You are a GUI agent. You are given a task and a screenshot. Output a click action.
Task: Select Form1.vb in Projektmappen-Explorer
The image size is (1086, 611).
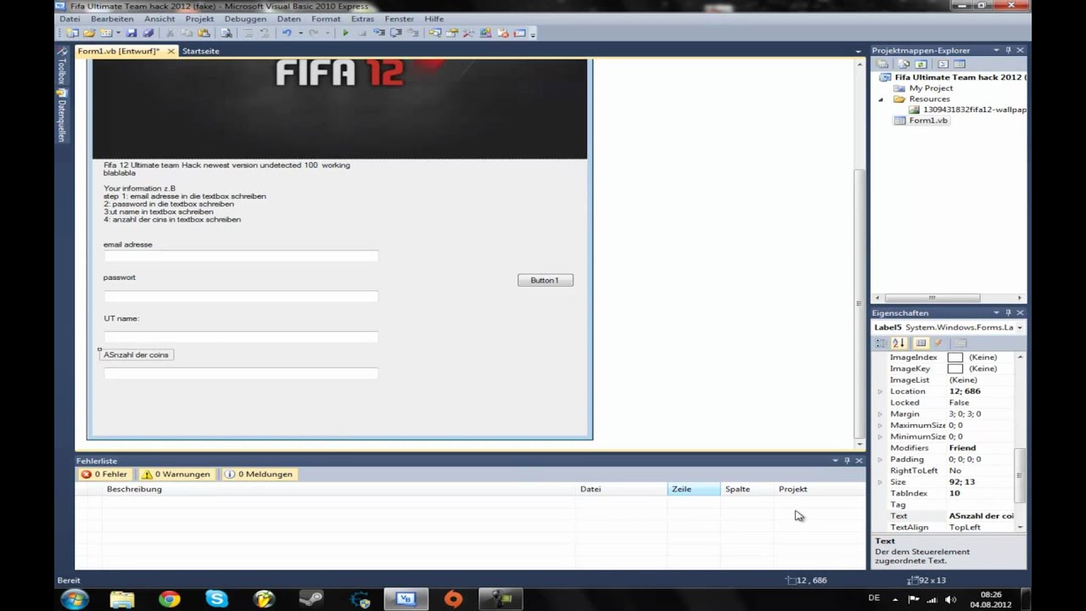pos(928,121)
